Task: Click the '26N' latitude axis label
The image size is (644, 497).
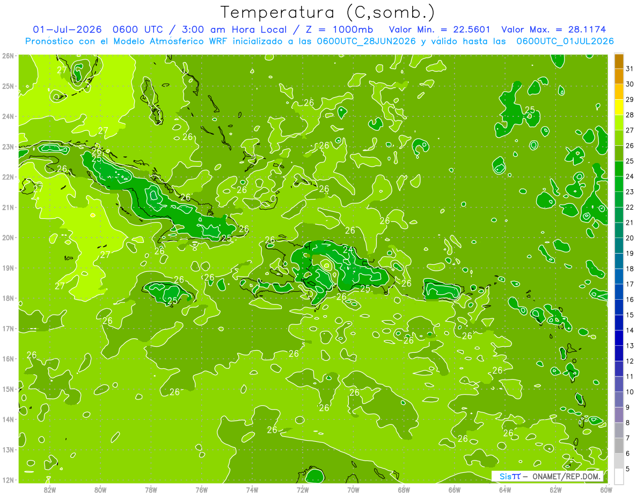Action: coord(8,56)
